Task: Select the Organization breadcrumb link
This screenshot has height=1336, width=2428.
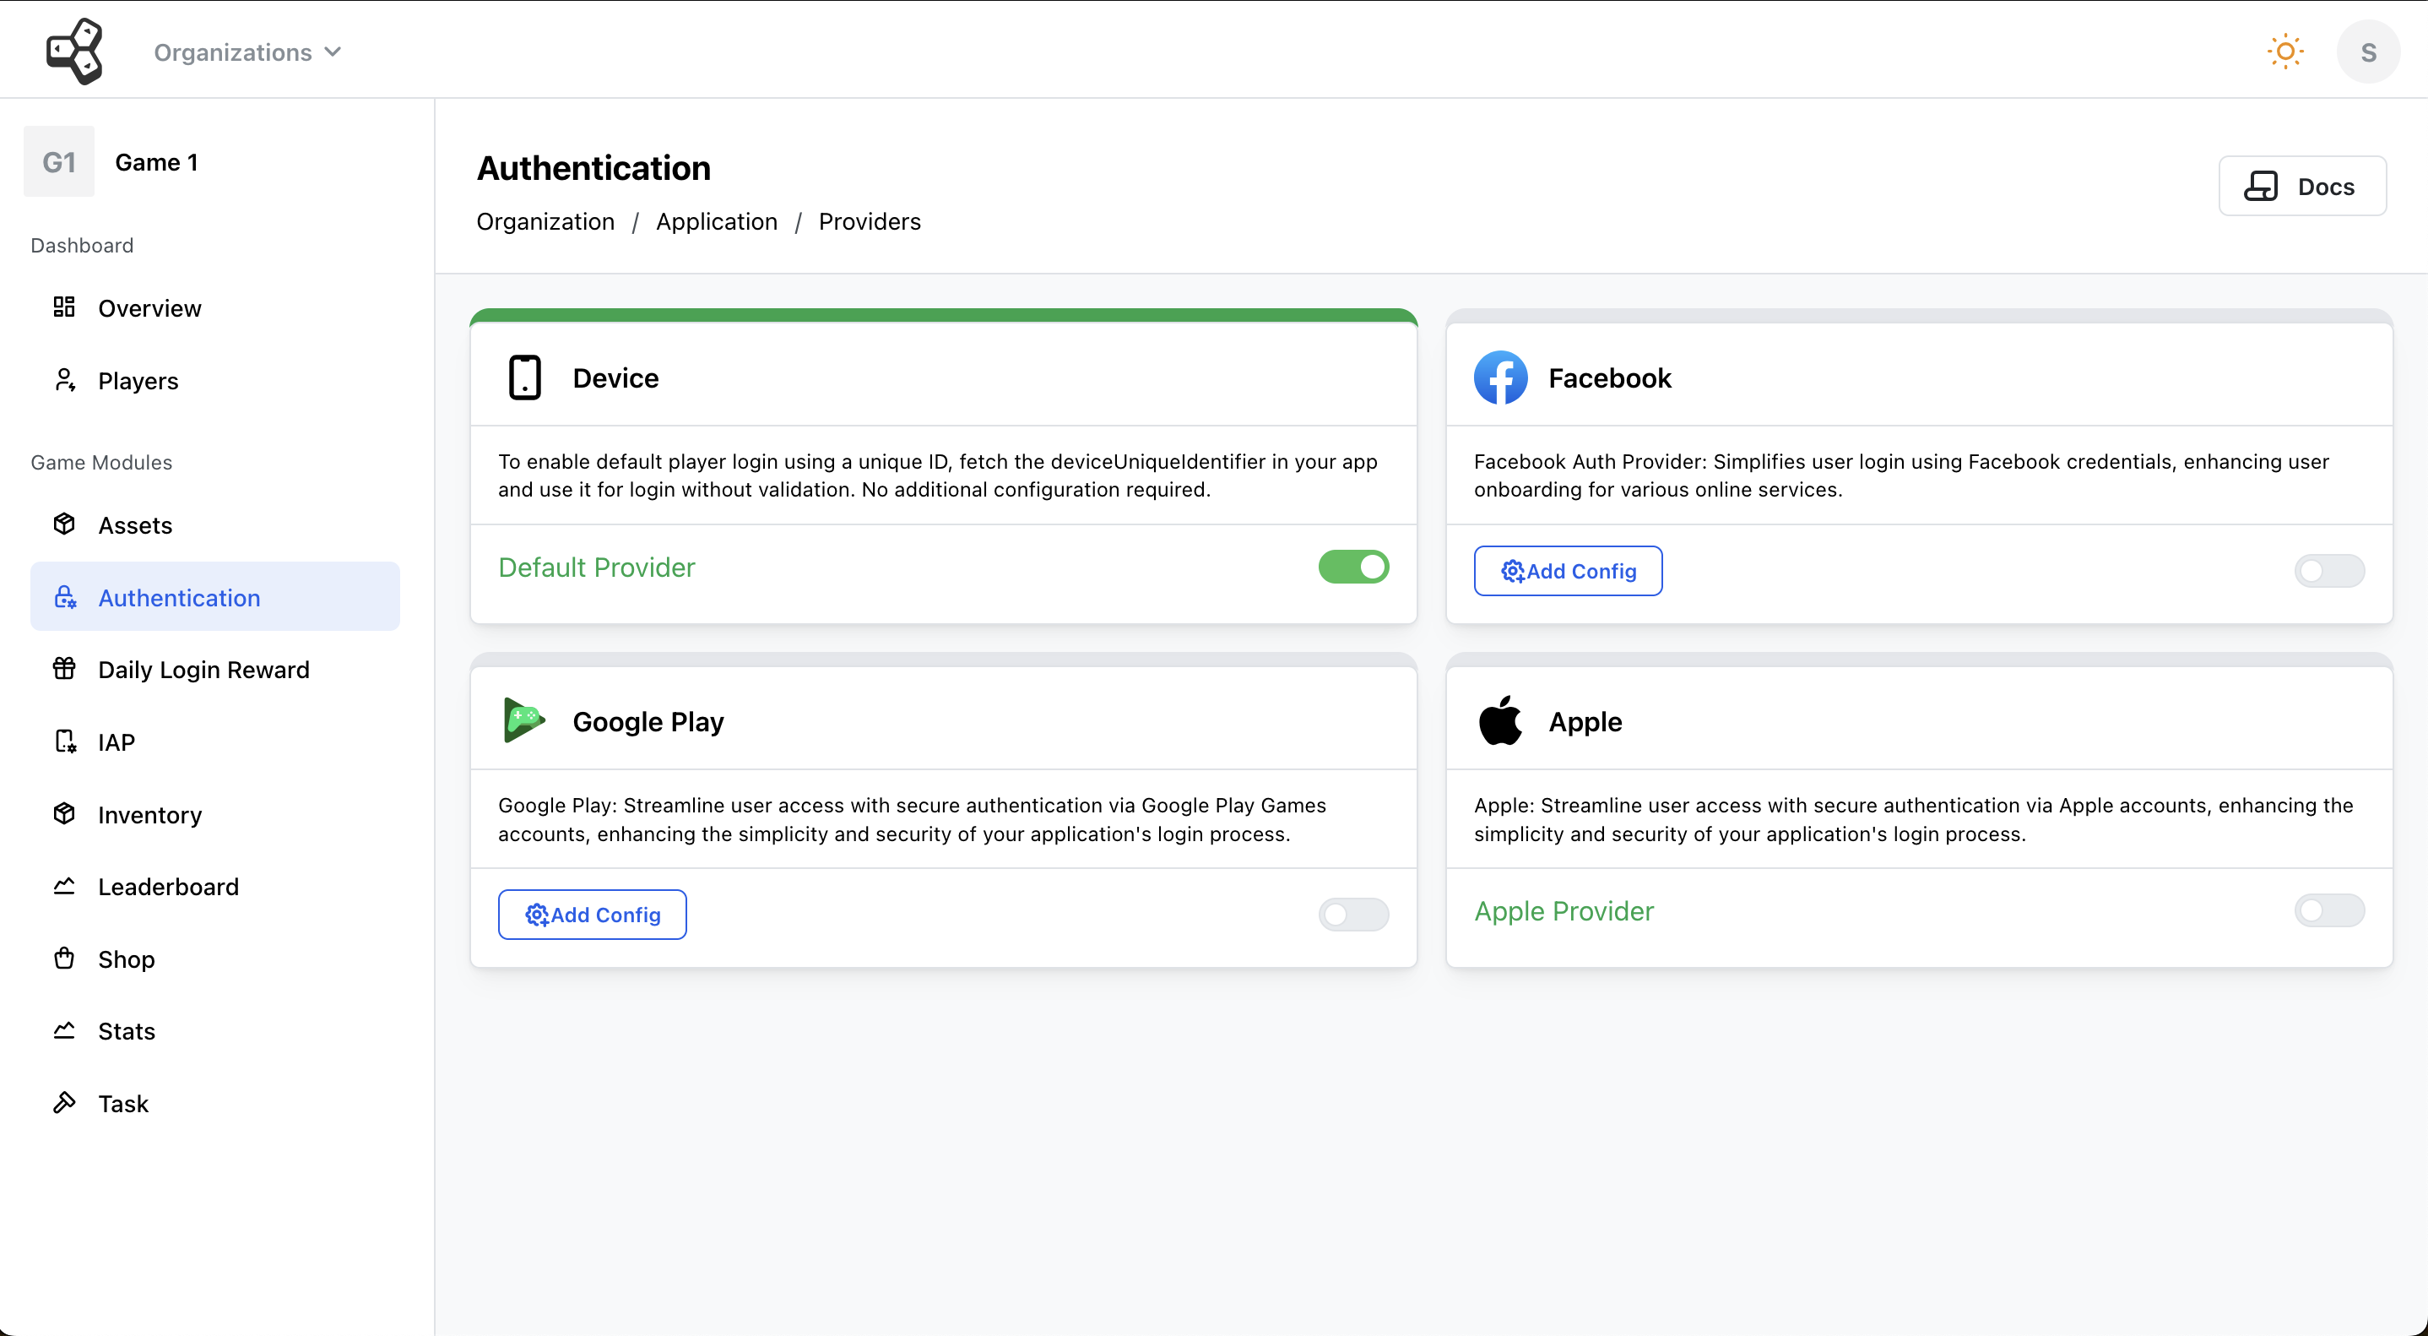Action: [x=545, y=220]
